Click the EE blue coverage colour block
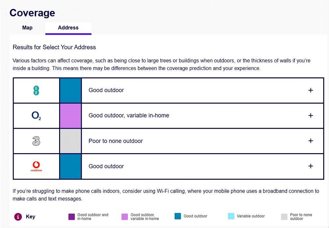 point(70,91)
